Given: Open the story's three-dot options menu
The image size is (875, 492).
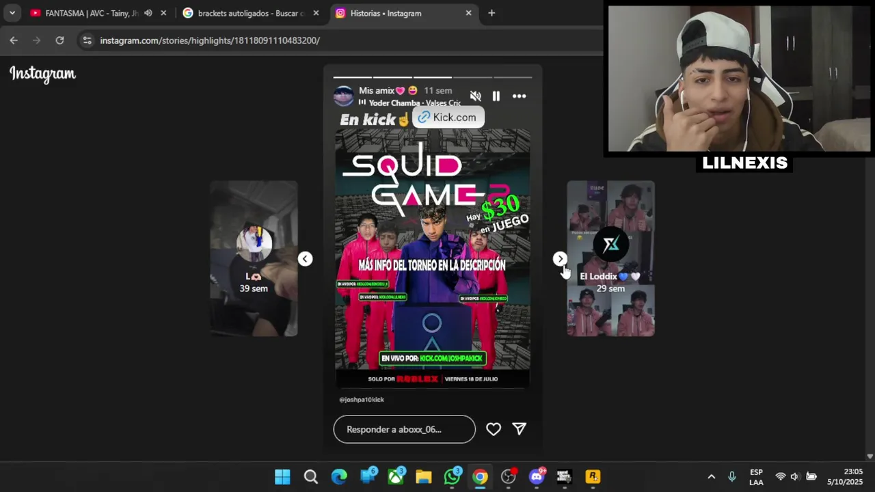Looking at the screenshot, I should (x=520, y=96).
